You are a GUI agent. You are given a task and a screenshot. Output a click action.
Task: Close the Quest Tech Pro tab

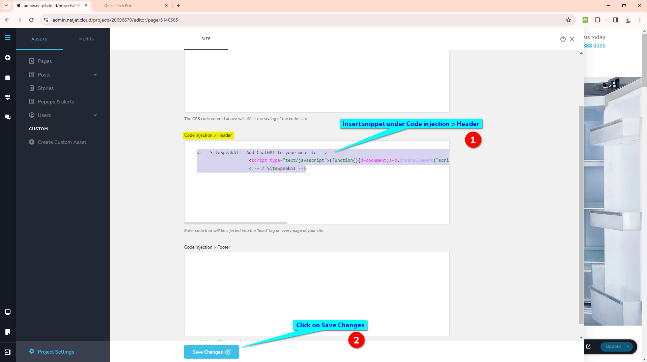click(x=166, y=5)
